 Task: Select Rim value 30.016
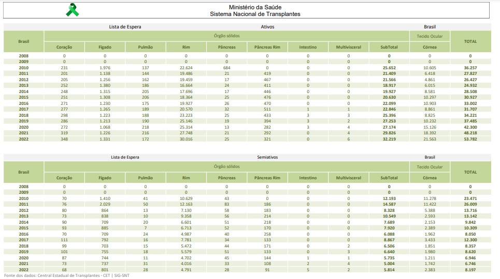(186, 139)
